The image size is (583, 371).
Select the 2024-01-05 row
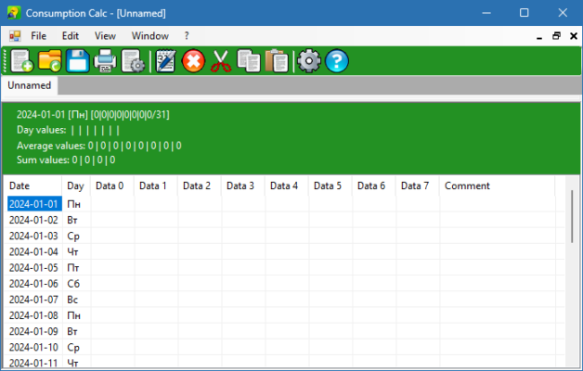286,268
